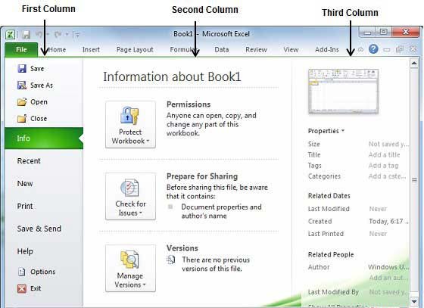424x308 pixels.
Task: Click the red Exit icon
Action: [22, 288]
